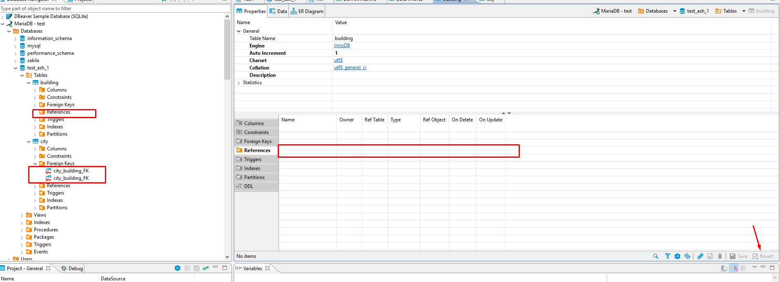Select first city_building_FK foreign key
The height and width of the screenshot is (282, 780).
[71, 171]
